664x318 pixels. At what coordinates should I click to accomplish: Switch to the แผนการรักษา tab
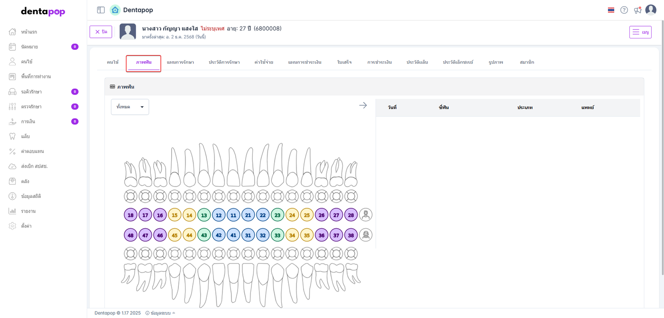click(180, 62)
